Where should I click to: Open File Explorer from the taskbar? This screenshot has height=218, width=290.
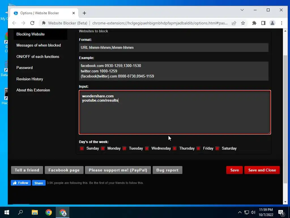tap(35, 212)
